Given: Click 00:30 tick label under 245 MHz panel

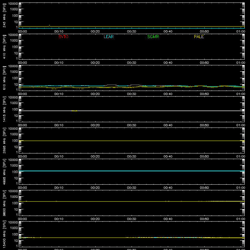Looking at the screenshot, I should pyautogui.click(x=132, y=32).
